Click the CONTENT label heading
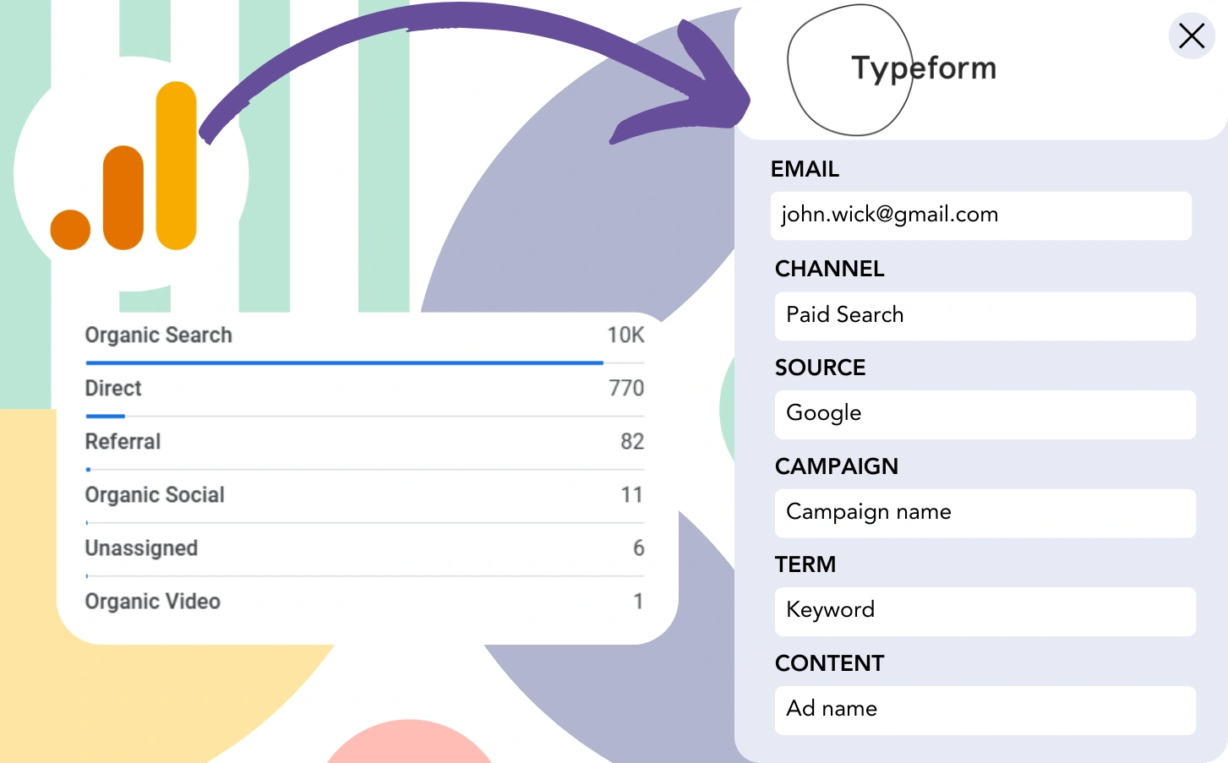The height and width of the screenshot is (763, 1228). point(830,664)
